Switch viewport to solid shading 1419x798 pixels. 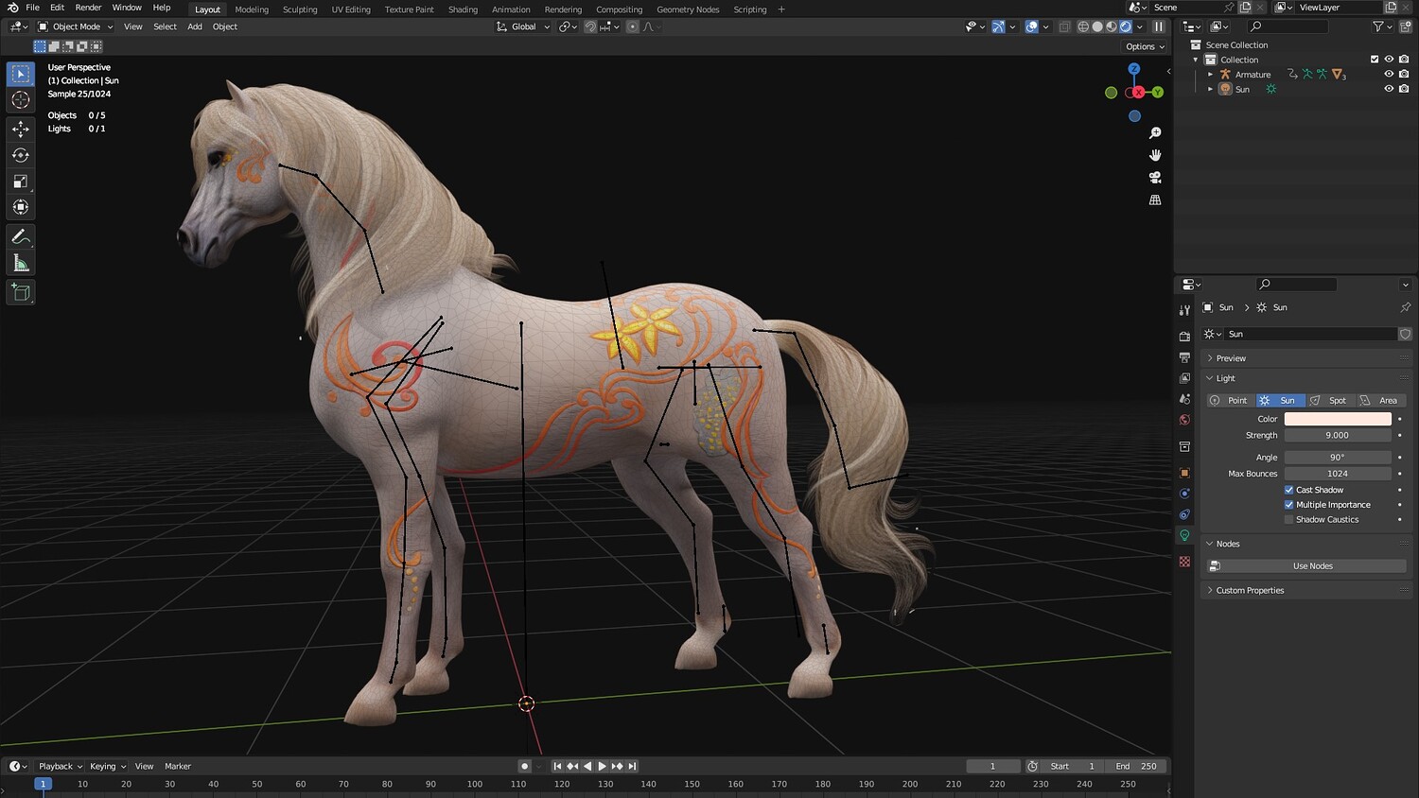(1097, 26)
